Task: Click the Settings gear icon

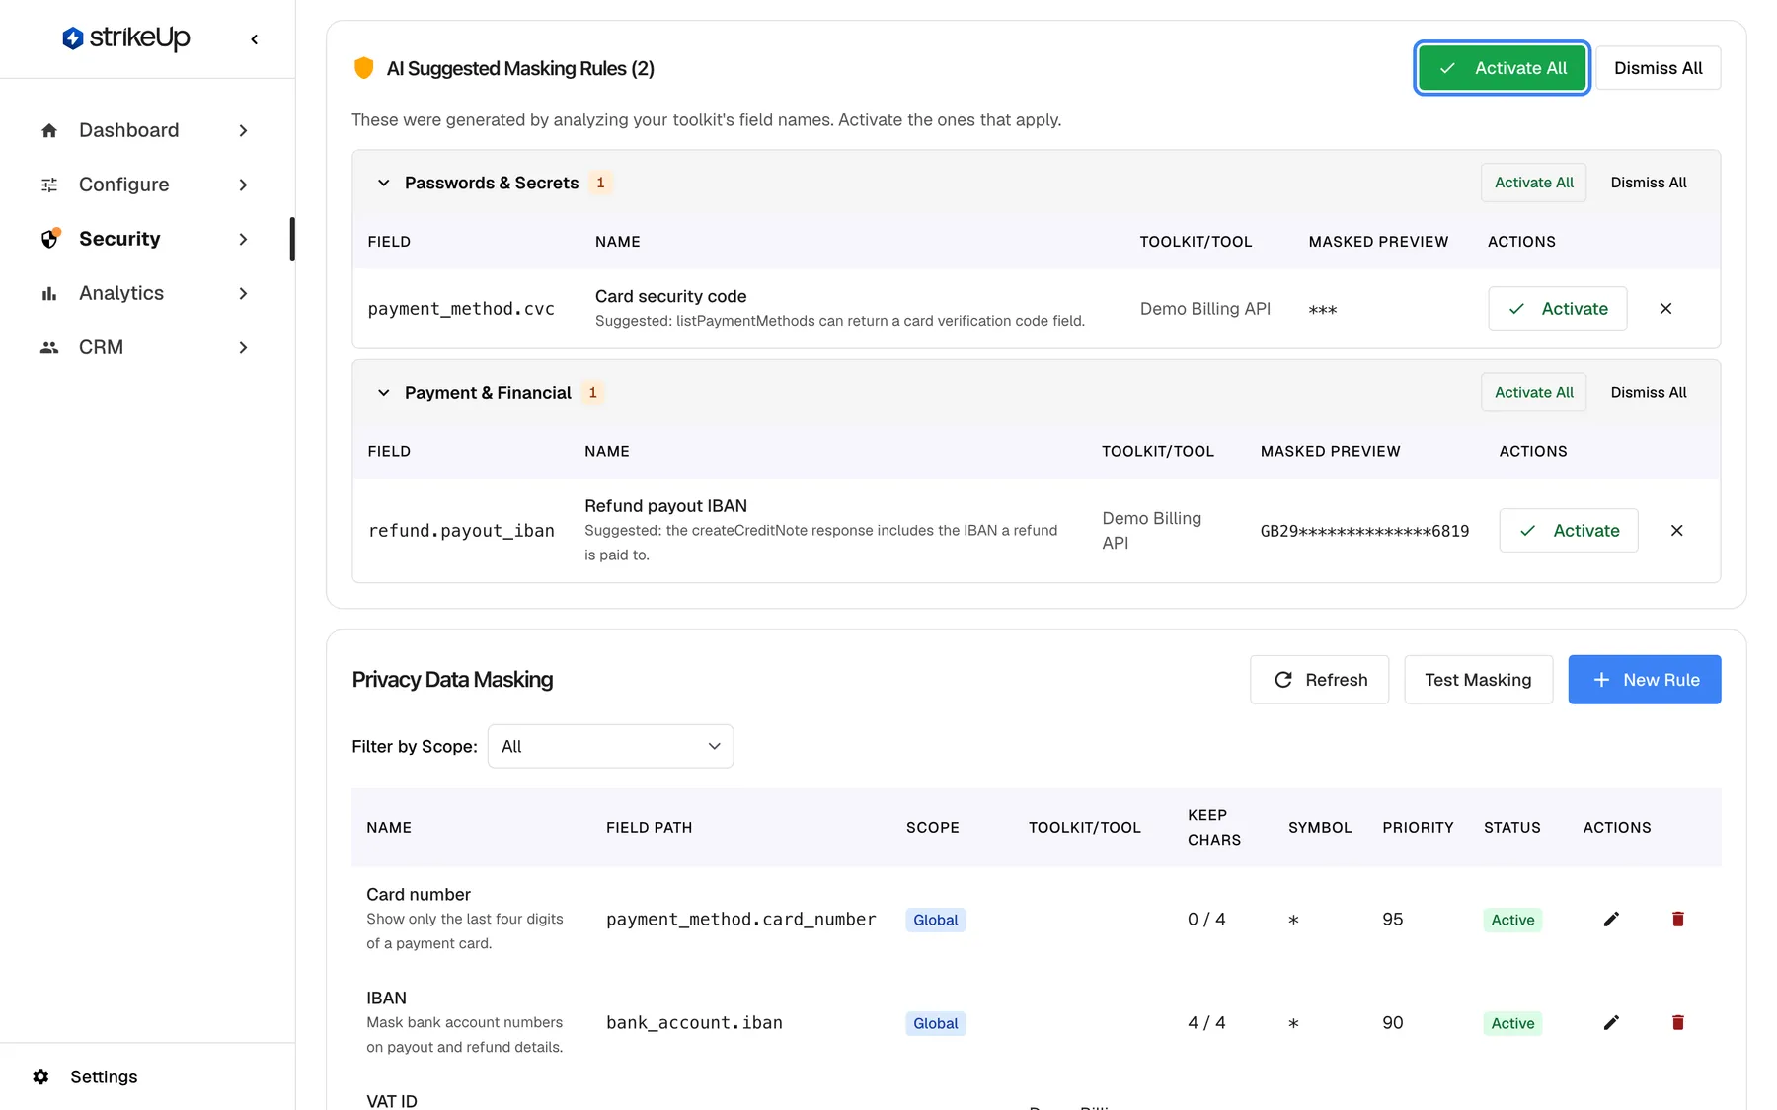Action: [x=40, y=1076]
